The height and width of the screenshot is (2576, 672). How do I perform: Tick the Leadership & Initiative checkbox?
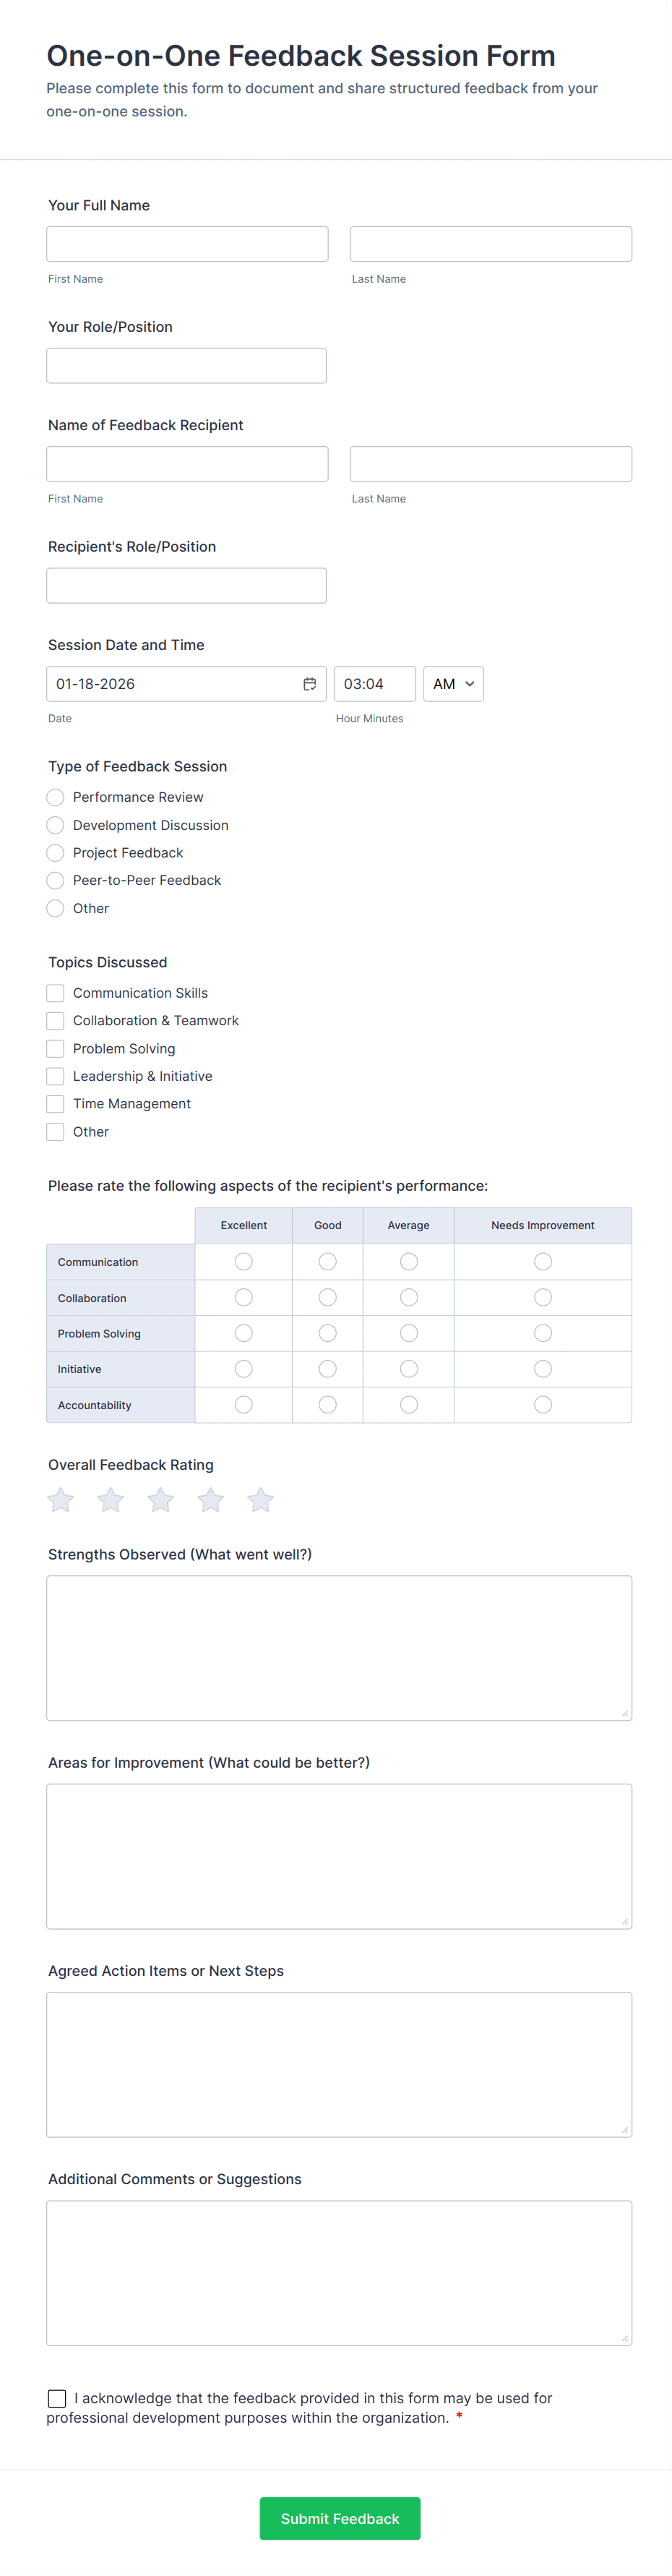pyautogui.click(x=56, y=1076)
